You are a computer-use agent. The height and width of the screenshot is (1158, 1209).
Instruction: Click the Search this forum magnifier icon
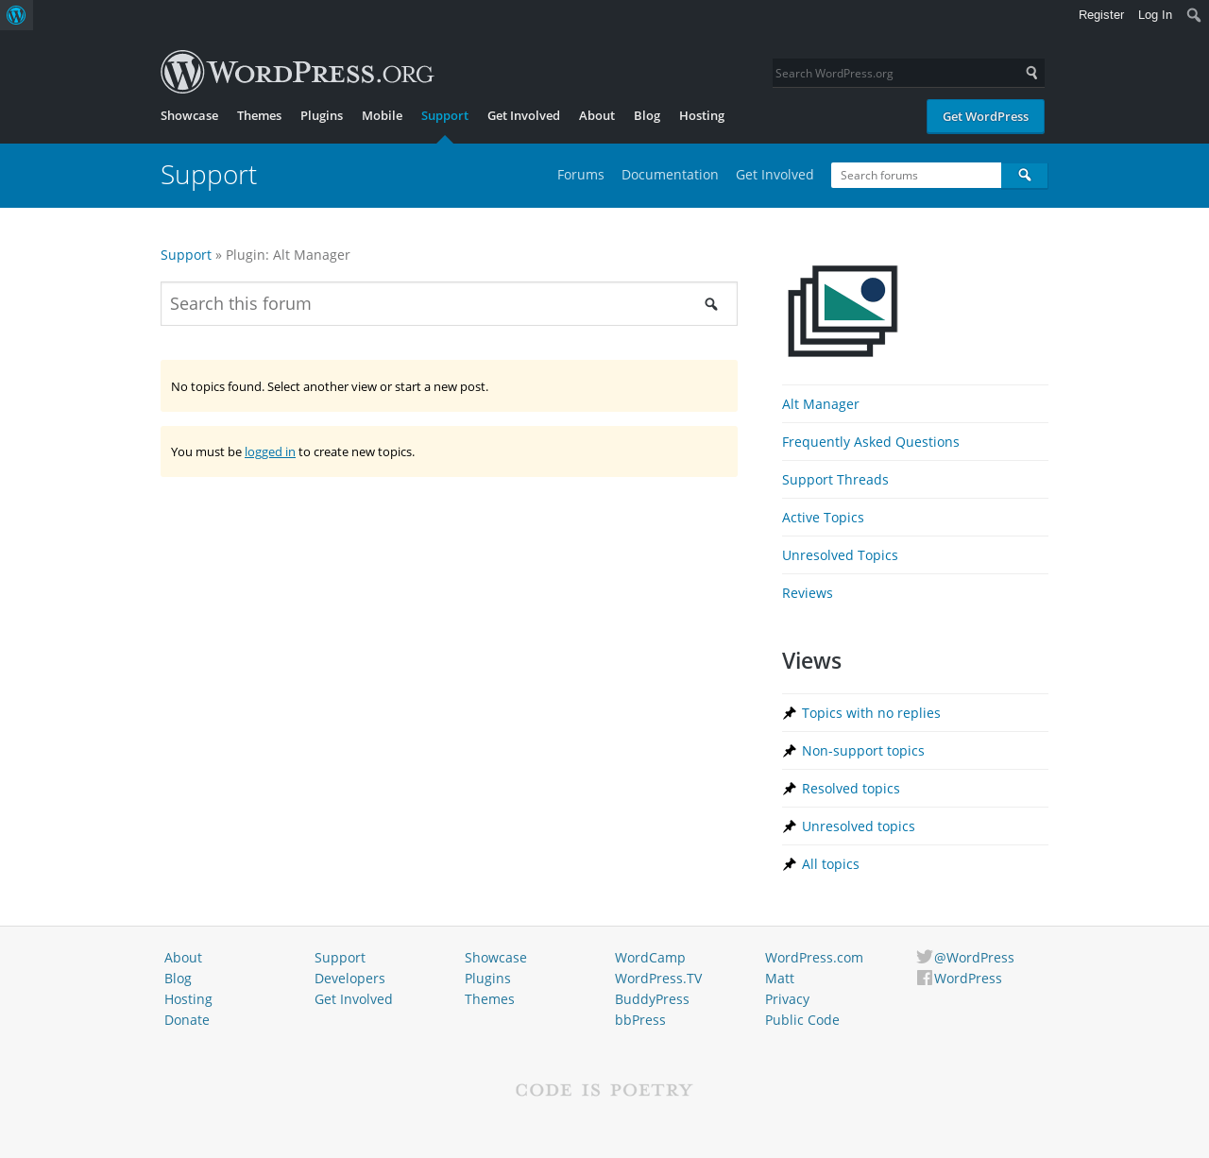point(711,304)
